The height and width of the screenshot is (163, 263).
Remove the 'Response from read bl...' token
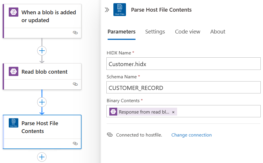click(173, 112)
